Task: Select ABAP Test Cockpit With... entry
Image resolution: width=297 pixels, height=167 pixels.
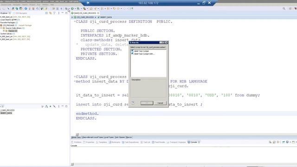Action: click(143, 54)
